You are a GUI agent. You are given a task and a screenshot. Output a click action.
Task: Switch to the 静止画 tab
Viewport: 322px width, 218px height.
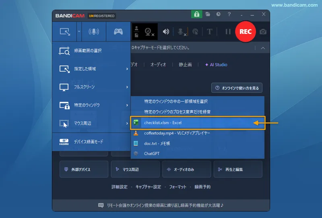coord(185,65)
